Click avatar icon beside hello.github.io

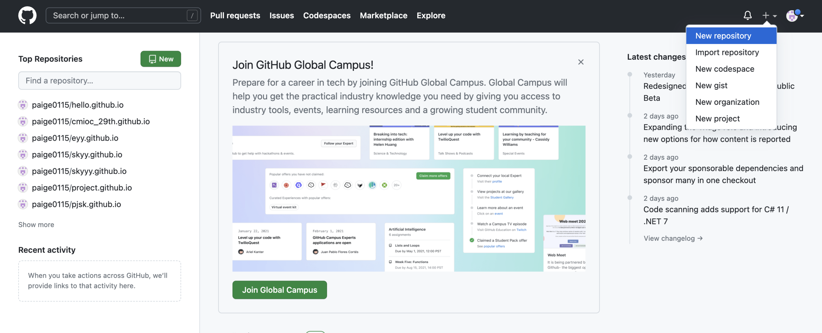click(23, 105)
